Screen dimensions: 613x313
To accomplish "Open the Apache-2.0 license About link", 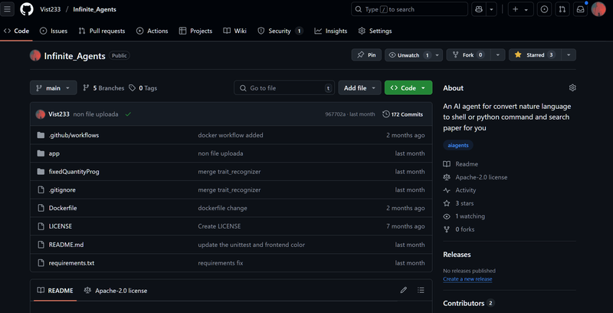I will (475, 177).
